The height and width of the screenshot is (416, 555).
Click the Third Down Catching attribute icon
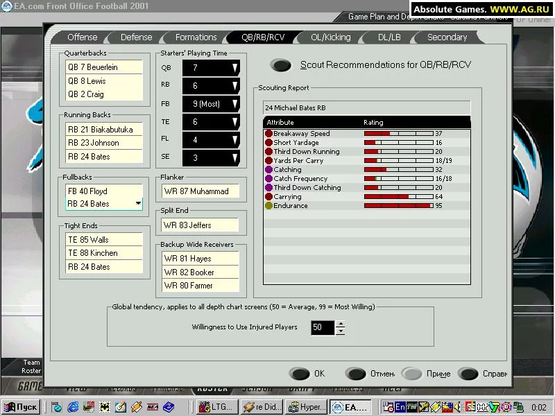[x=268, y=187]
